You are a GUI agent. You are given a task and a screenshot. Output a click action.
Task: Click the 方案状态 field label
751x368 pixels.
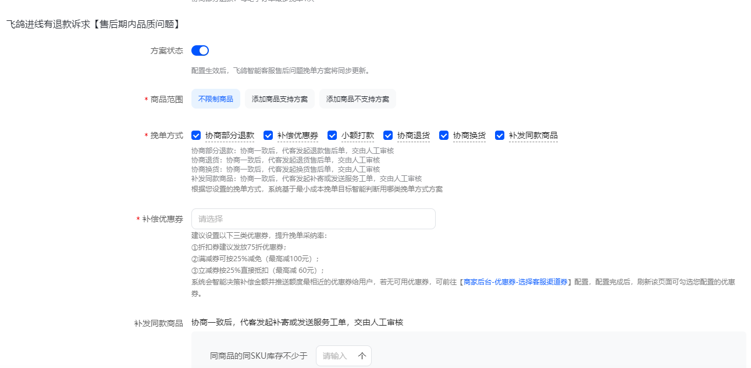[x=167, y=50]
